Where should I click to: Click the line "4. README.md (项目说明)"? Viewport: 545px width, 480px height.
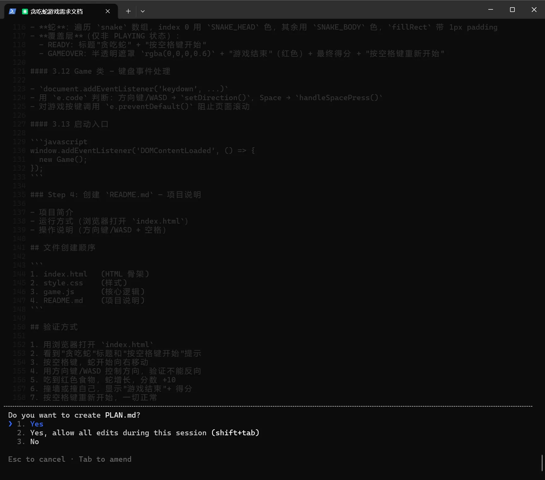(x=87, y=300)
